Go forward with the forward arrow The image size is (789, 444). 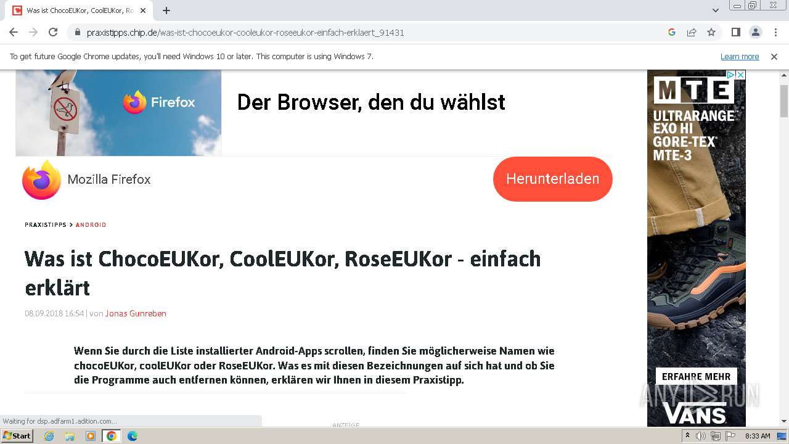click(33, 33)
